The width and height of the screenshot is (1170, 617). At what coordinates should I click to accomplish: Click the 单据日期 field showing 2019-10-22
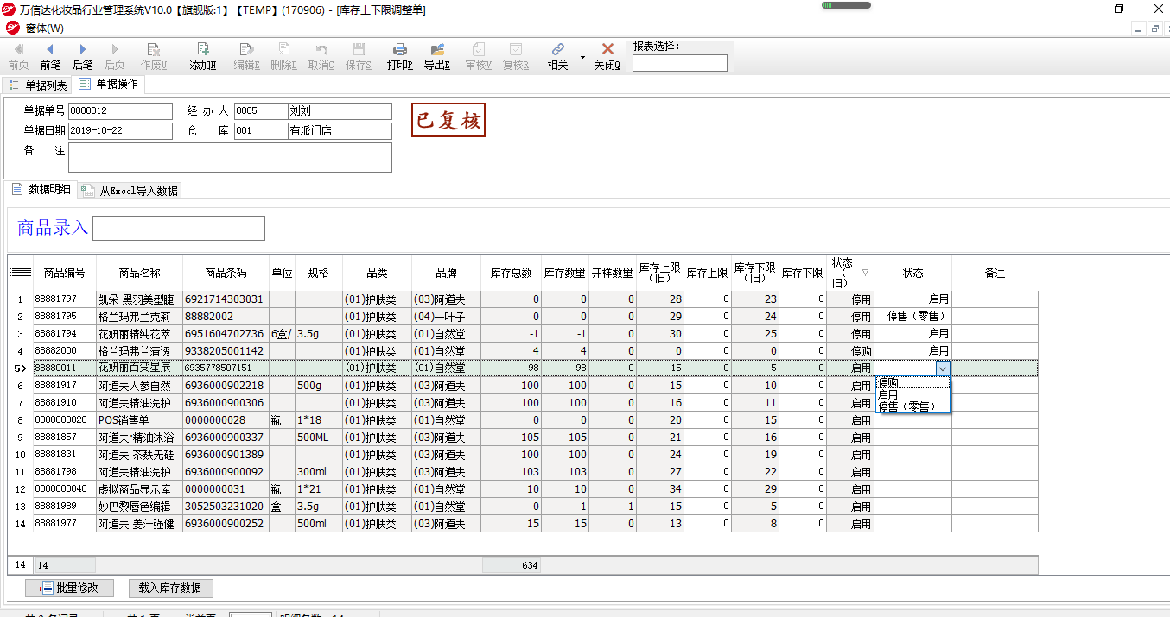120,131
